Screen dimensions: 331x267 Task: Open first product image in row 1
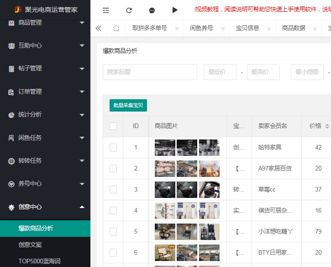click(x=165, y=148)
